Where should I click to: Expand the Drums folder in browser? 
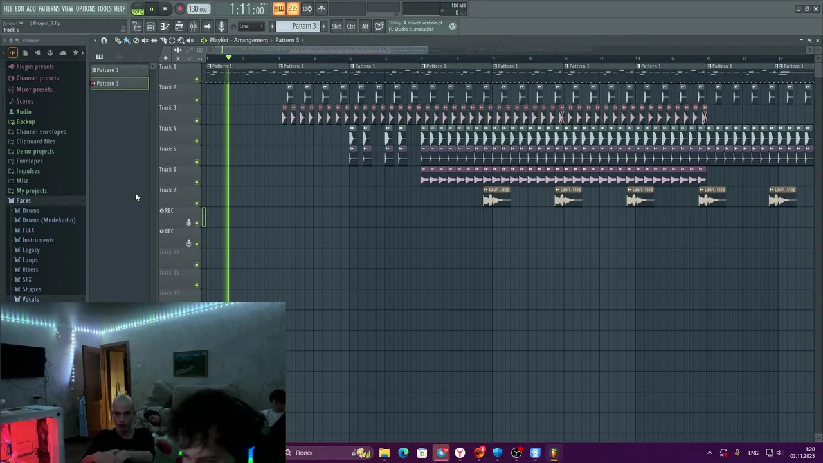[30, 210]
